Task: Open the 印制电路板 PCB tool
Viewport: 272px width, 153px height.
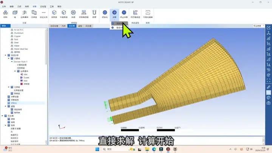Action: [x=84, y=14]
